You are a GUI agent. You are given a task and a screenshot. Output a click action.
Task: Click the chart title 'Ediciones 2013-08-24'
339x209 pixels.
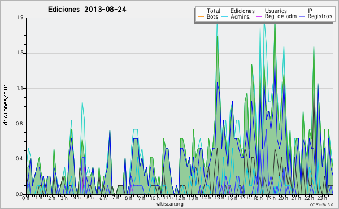(x=87, y=10)
